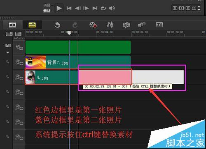Click the 00:00:08.00 ruler mark
206x149 pixels.
(175, 32)
